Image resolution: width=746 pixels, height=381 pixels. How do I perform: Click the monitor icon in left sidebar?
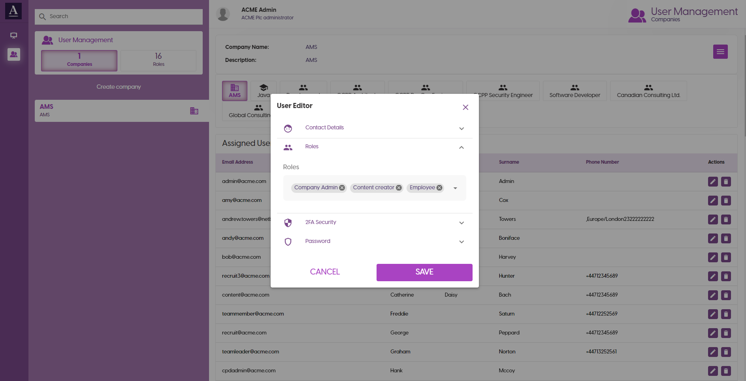click(14, 35)
